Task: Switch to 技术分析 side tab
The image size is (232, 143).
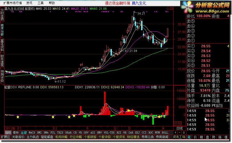Action: [2, 30]
